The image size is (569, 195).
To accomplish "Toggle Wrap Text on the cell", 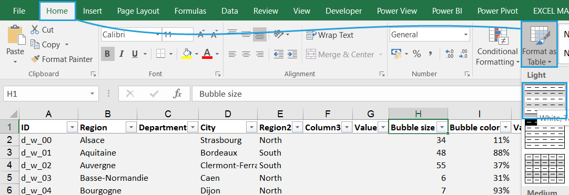I will 330,35.
